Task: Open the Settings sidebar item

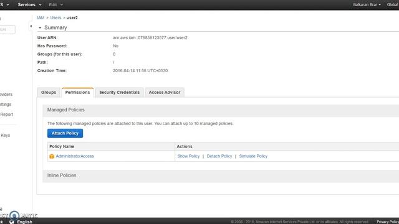Action: click(x=6, y=105)
